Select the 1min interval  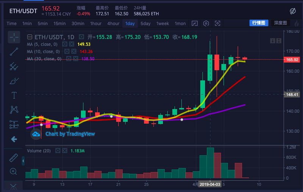pos(27,24)
